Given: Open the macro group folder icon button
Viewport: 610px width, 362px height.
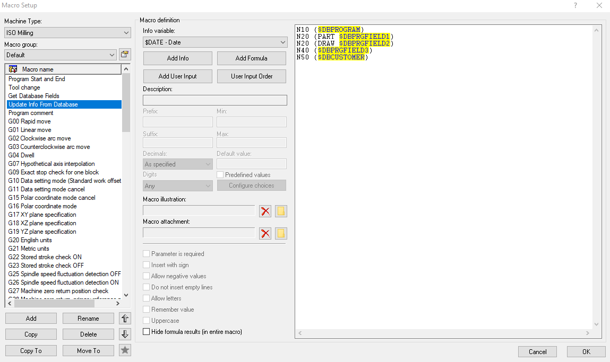Looking at the screenshot, I should pyautogui.click(x=124, y=55).
